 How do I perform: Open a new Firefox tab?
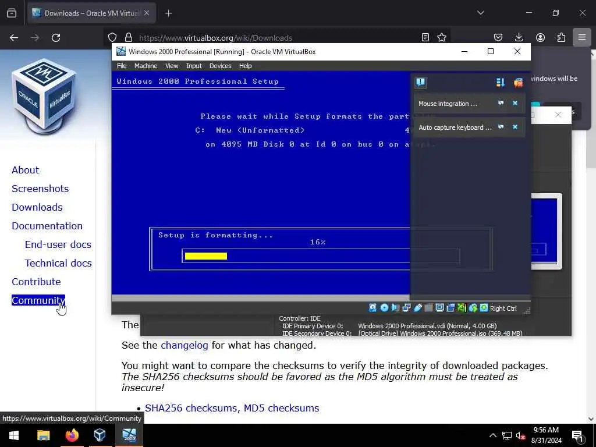tap(168, 13)
